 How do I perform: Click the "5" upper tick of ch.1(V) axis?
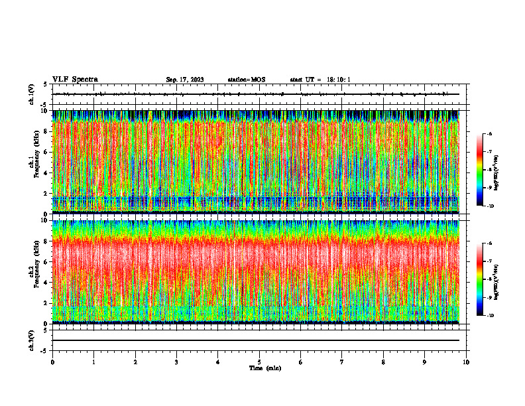coord(46,85)
